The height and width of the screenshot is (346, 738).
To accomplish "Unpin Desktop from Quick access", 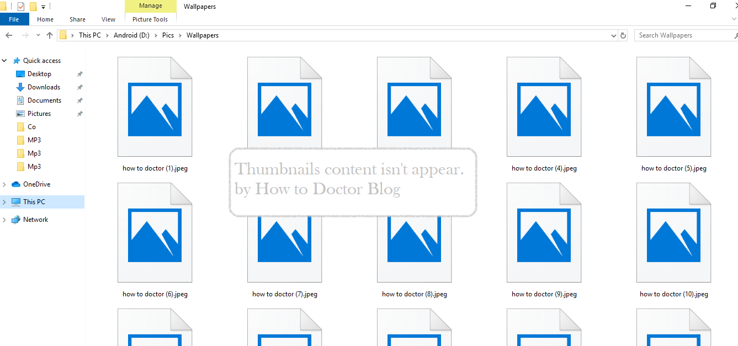I will 79,73.
